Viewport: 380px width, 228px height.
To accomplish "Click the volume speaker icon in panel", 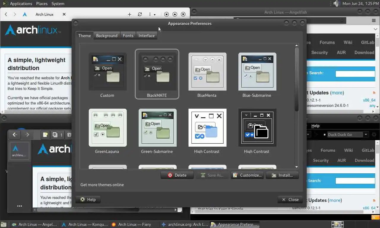I will pos(336,4).
